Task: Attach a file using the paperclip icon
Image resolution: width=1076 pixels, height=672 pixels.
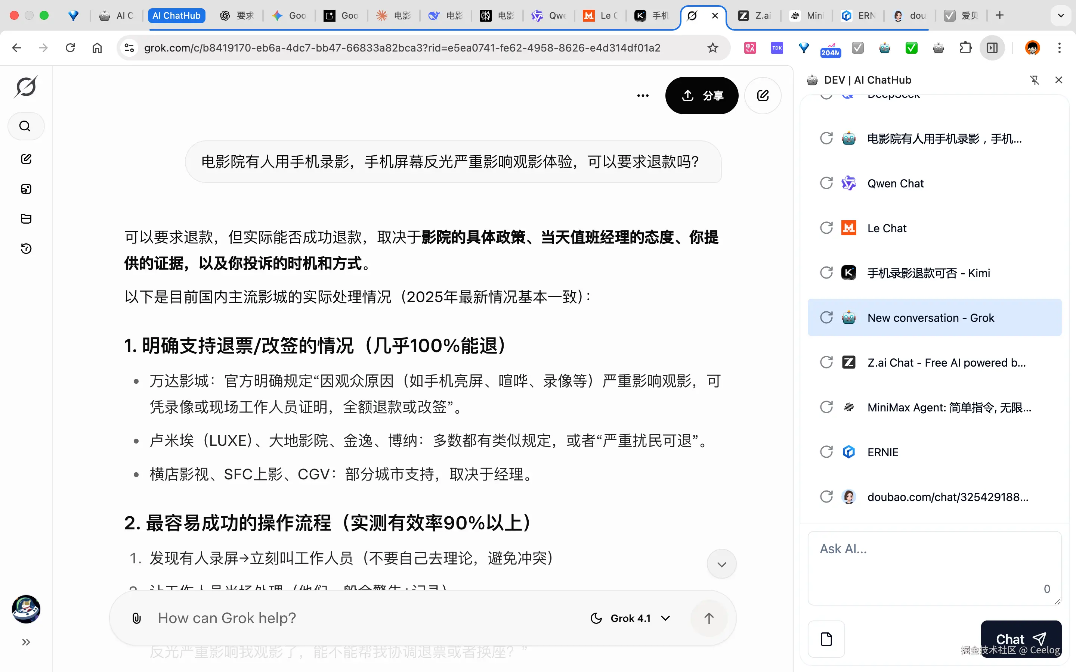Action: [136, 618]
